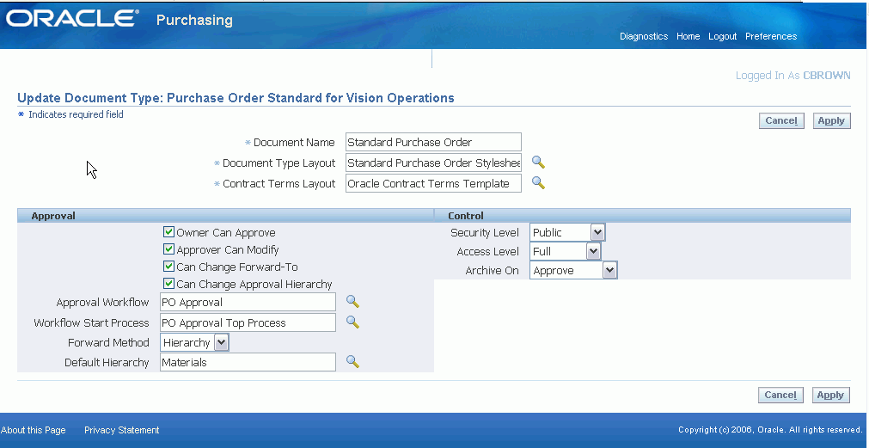Open About this Page link
869x448 pixels.
(34, 430)
